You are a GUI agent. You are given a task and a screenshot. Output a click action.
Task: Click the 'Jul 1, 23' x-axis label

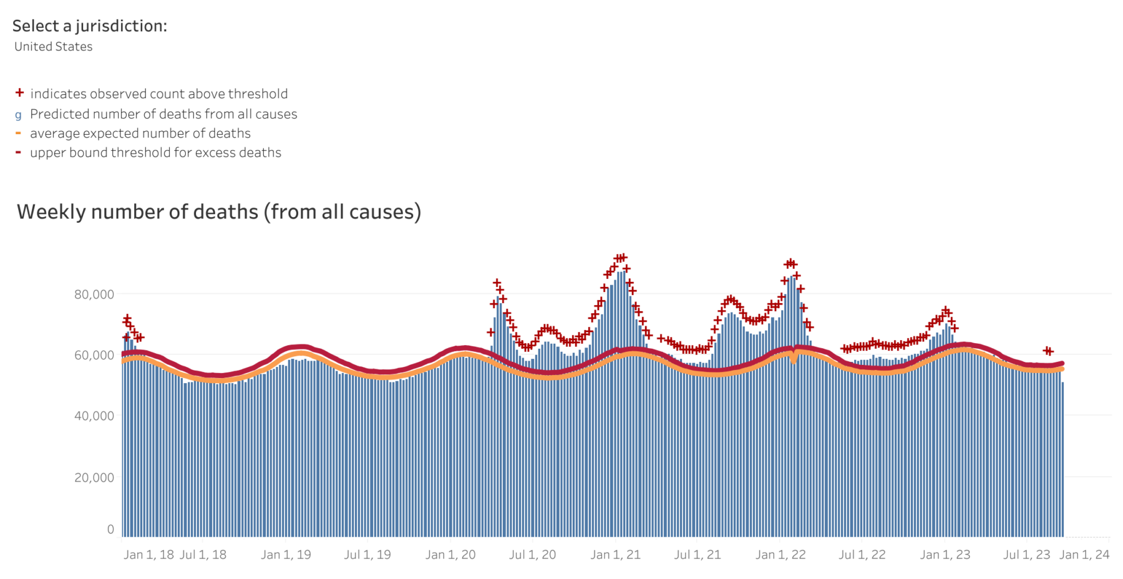(1026, 555)
